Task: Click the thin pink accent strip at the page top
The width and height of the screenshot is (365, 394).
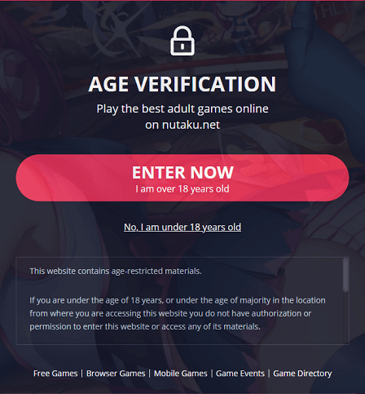Action: click(x=182, y=1)
